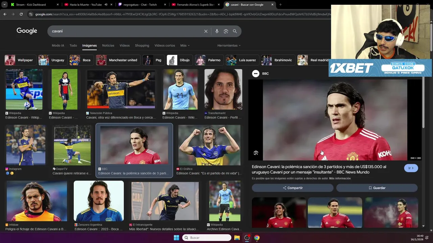Screen dimensions: 433x243
Task: Open DeporTV Cavani kneeling image
Action: coord(72,145)
